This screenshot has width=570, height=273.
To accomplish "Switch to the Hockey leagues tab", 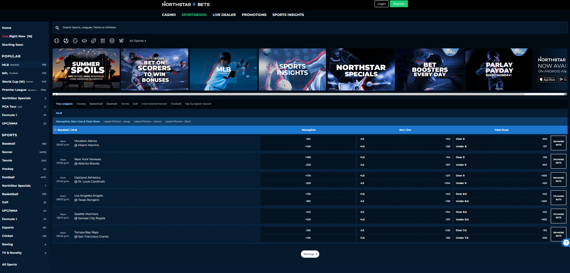I will (x=81, y=104).
